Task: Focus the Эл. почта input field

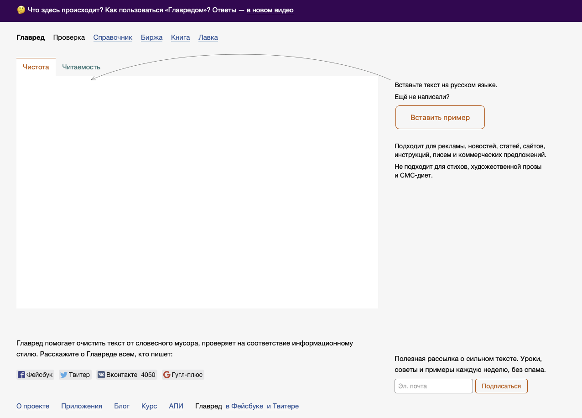Action: point(434,386)
